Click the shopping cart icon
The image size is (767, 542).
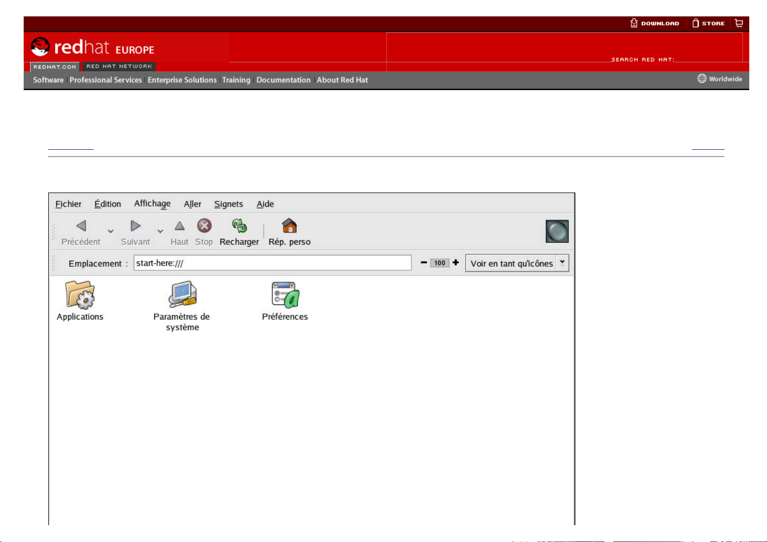pos(739,23)
